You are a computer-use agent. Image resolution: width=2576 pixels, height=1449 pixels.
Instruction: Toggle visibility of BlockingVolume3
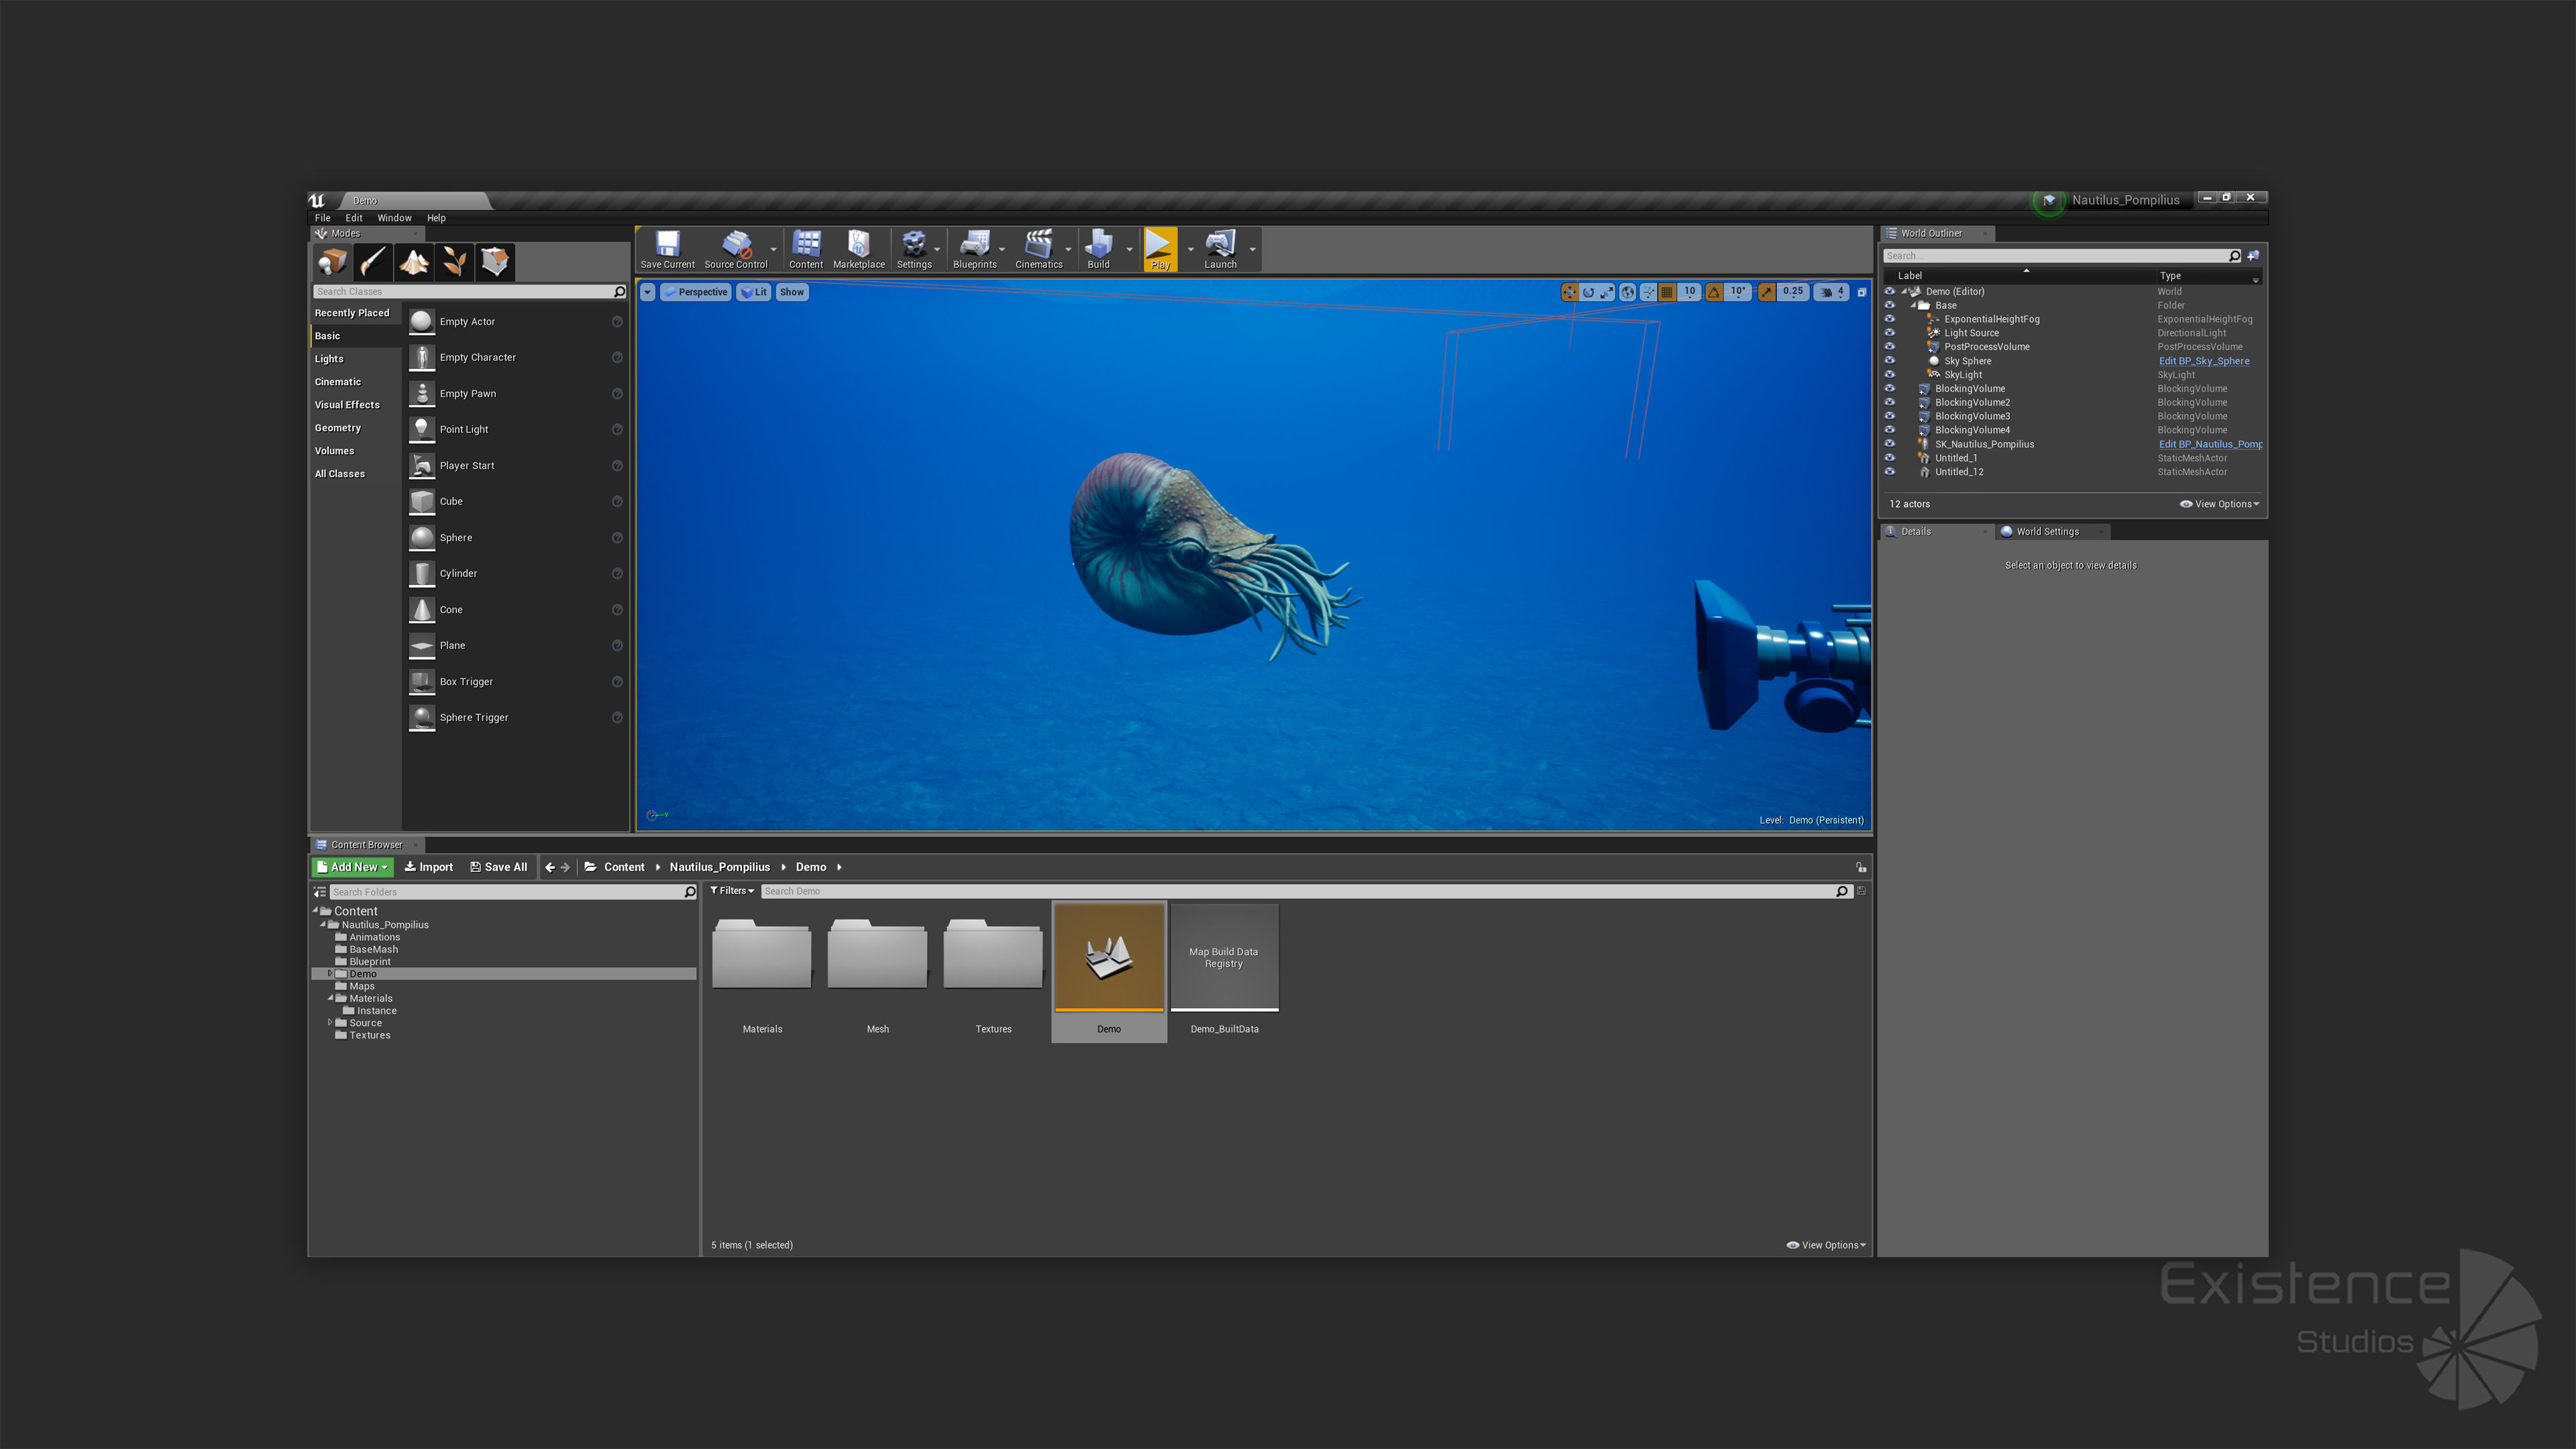(1889, 416)
